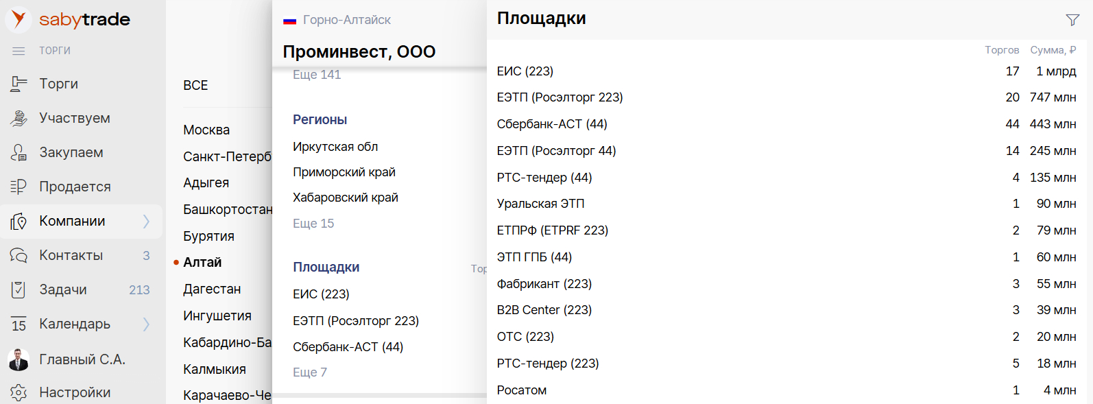Viewport: 1093px width, 404px height.
Task: Click the Контакты chat icon
Action: (x=19, y=255)
